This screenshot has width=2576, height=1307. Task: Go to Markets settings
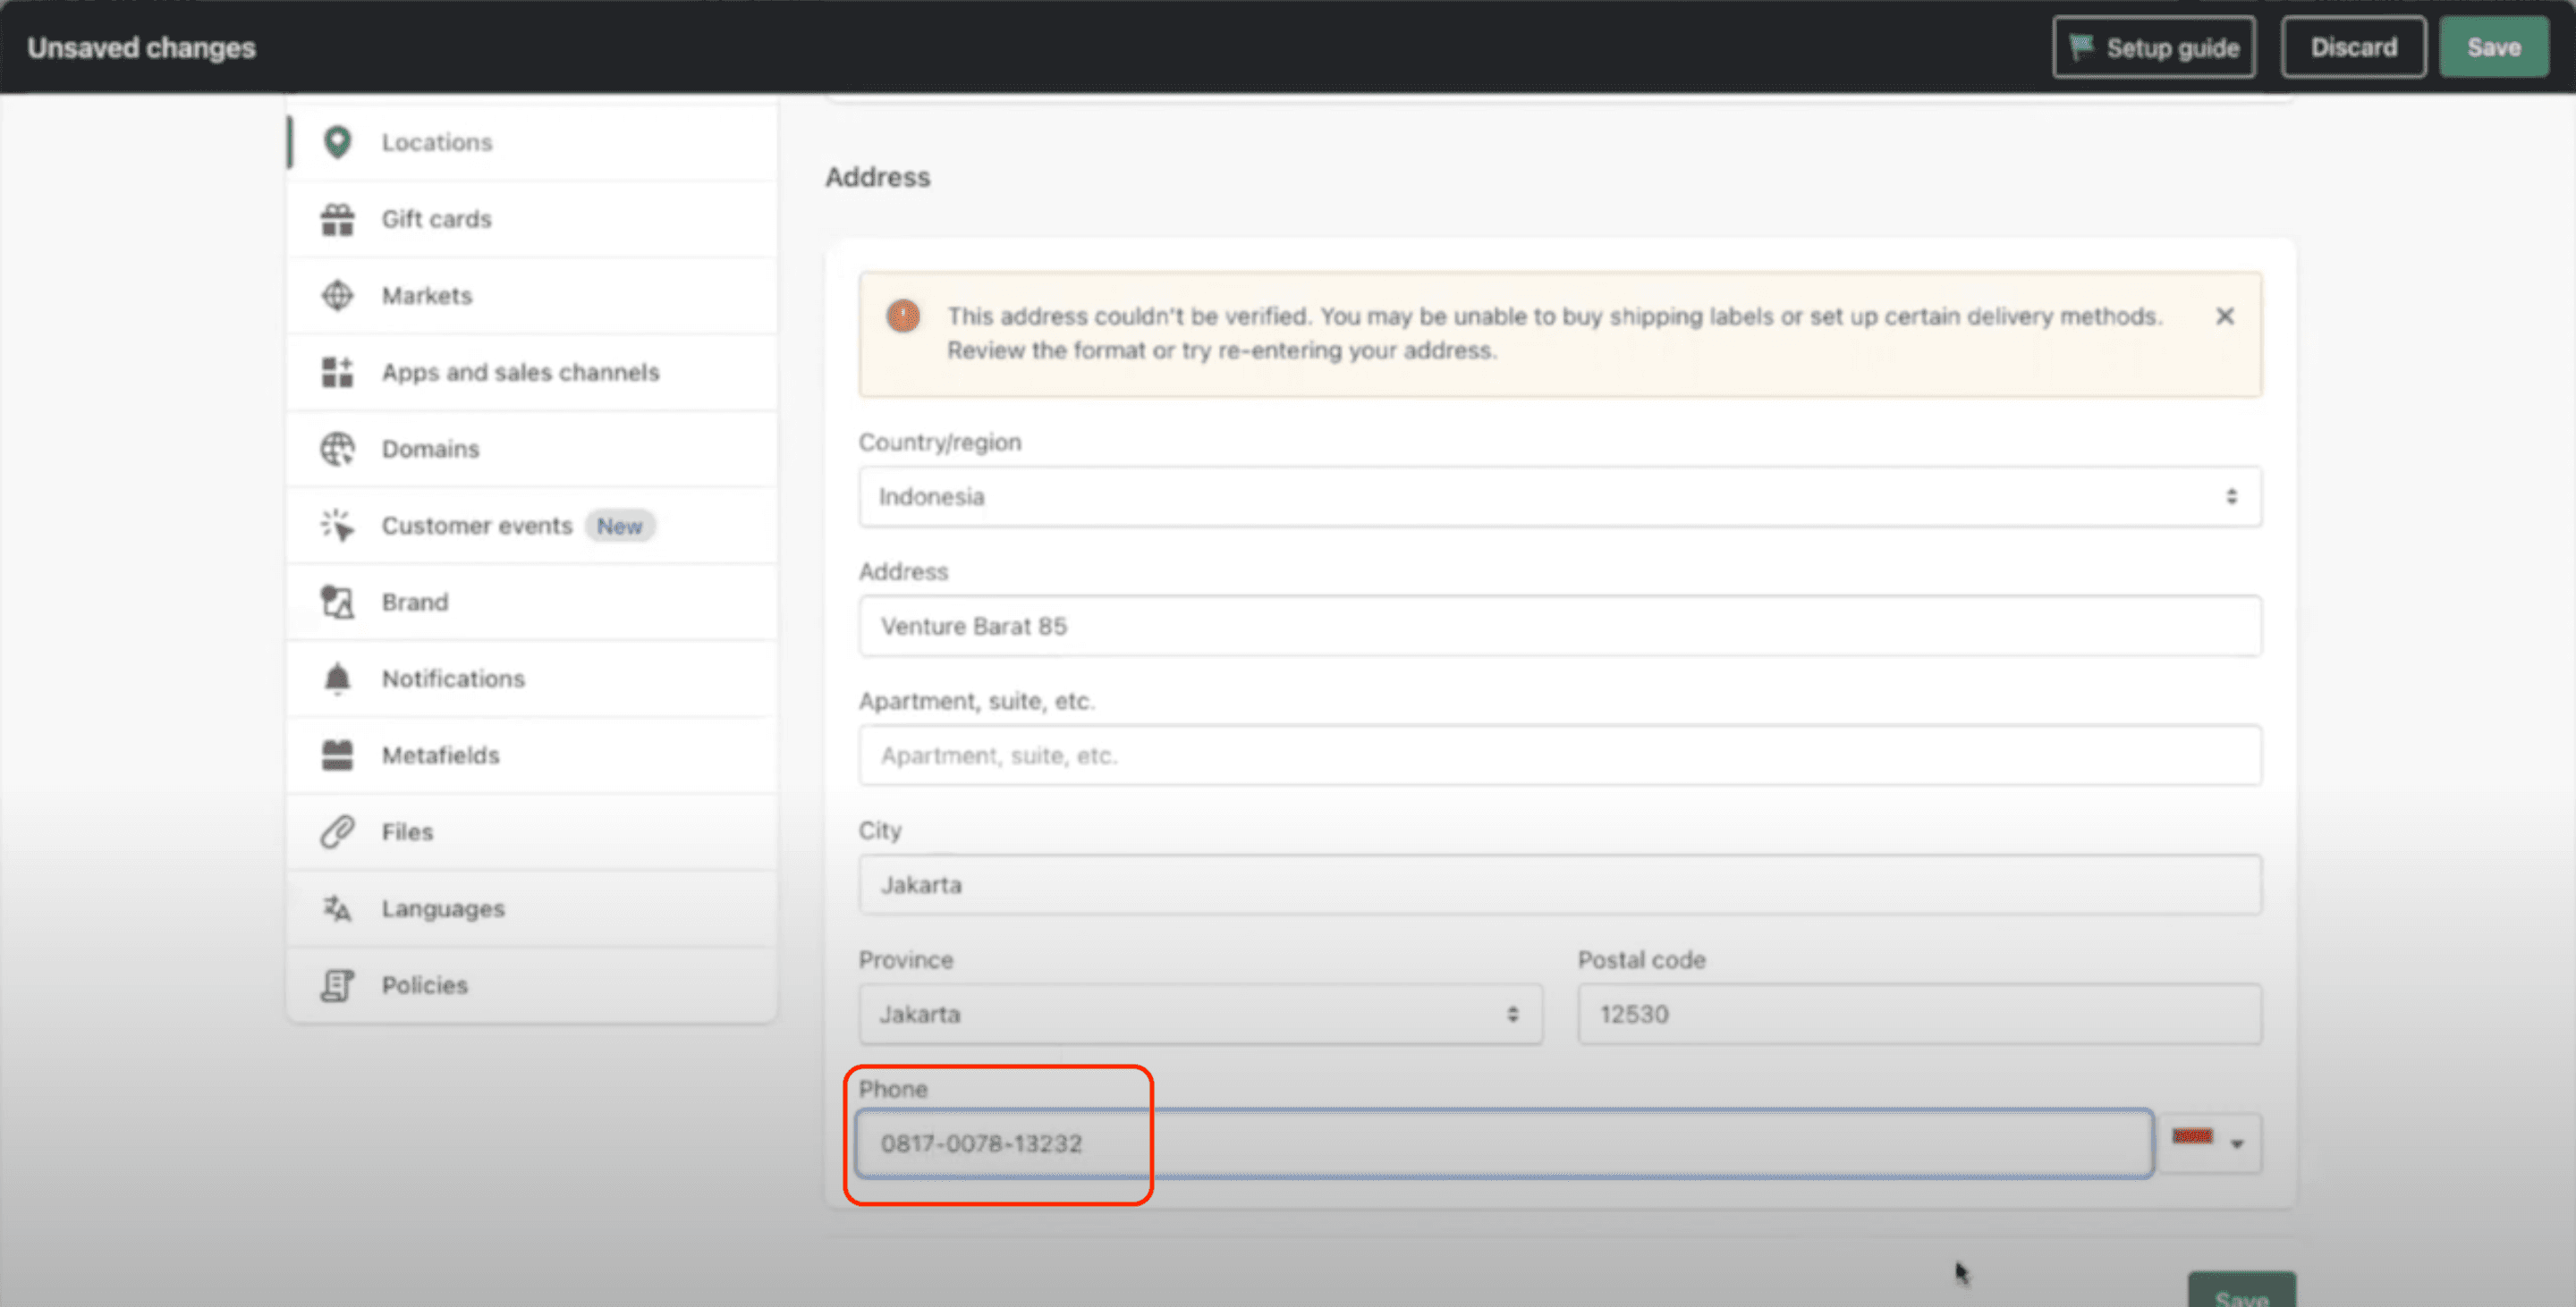532,296
